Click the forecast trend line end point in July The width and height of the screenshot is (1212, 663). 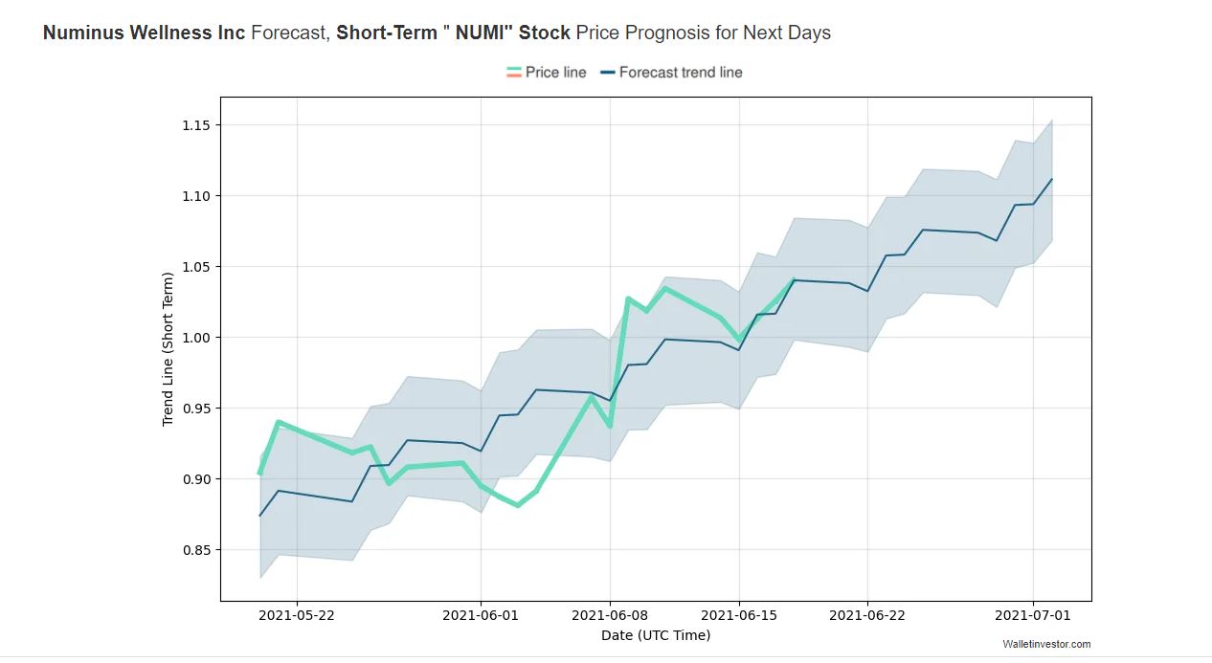point(1051,179)
